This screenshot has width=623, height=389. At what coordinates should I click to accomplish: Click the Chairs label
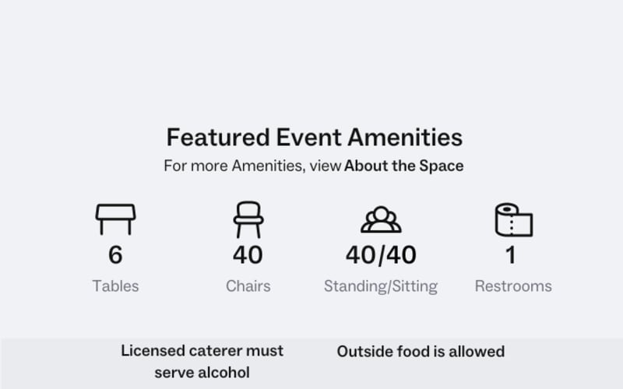(248, 286)
